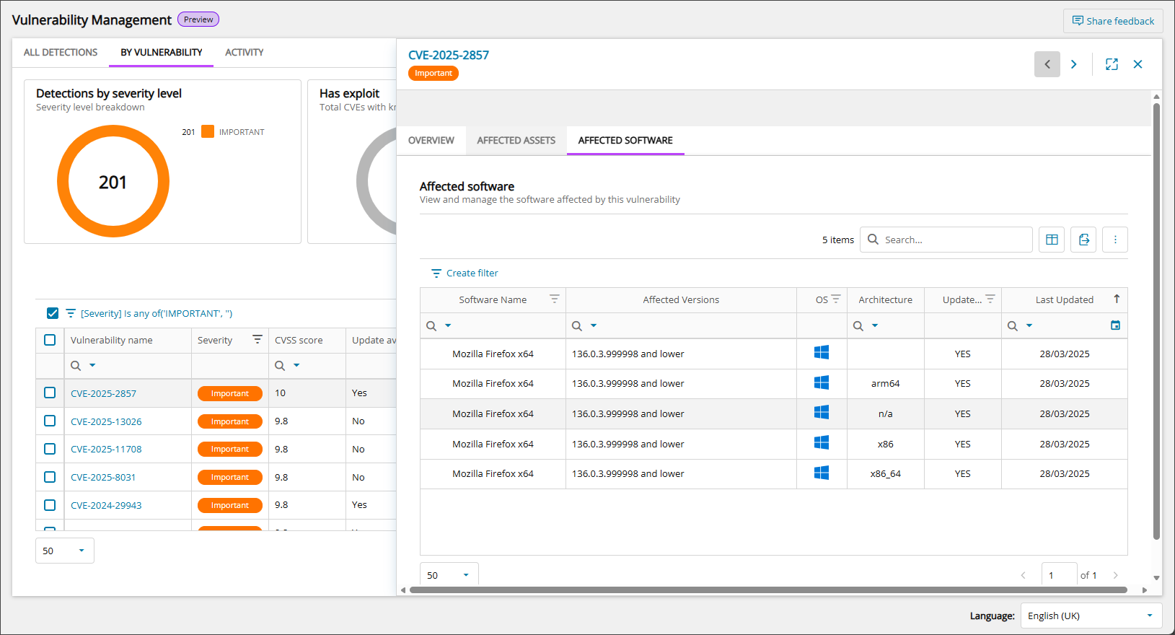The image size is (1175, 635).
Task: Open the three-dot more options menu
Action: [x=1115, y=240]
